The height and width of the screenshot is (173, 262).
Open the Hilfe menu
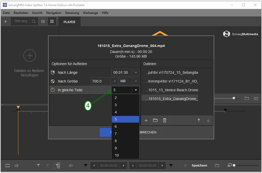pos(105,13)
